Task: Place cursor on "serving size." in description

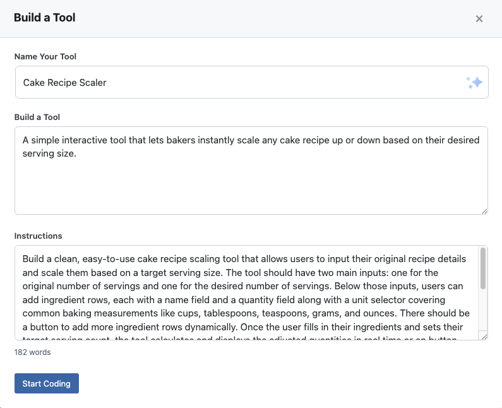Action: click(x=49, y=153)
